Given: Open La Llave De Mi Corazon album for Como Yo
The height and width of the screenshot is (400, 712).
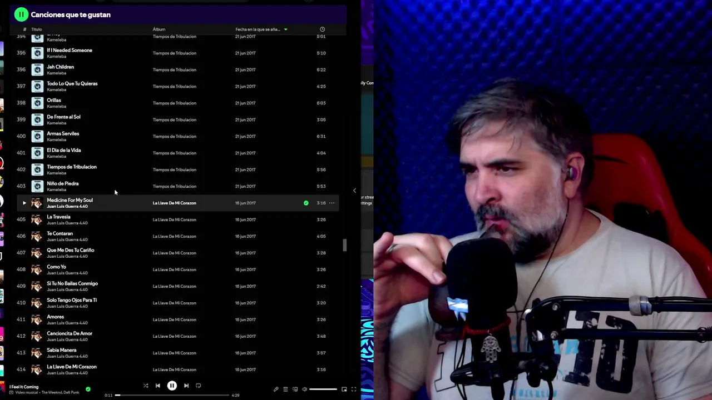Looking at the screenshot, I should (x=174, y=269).
